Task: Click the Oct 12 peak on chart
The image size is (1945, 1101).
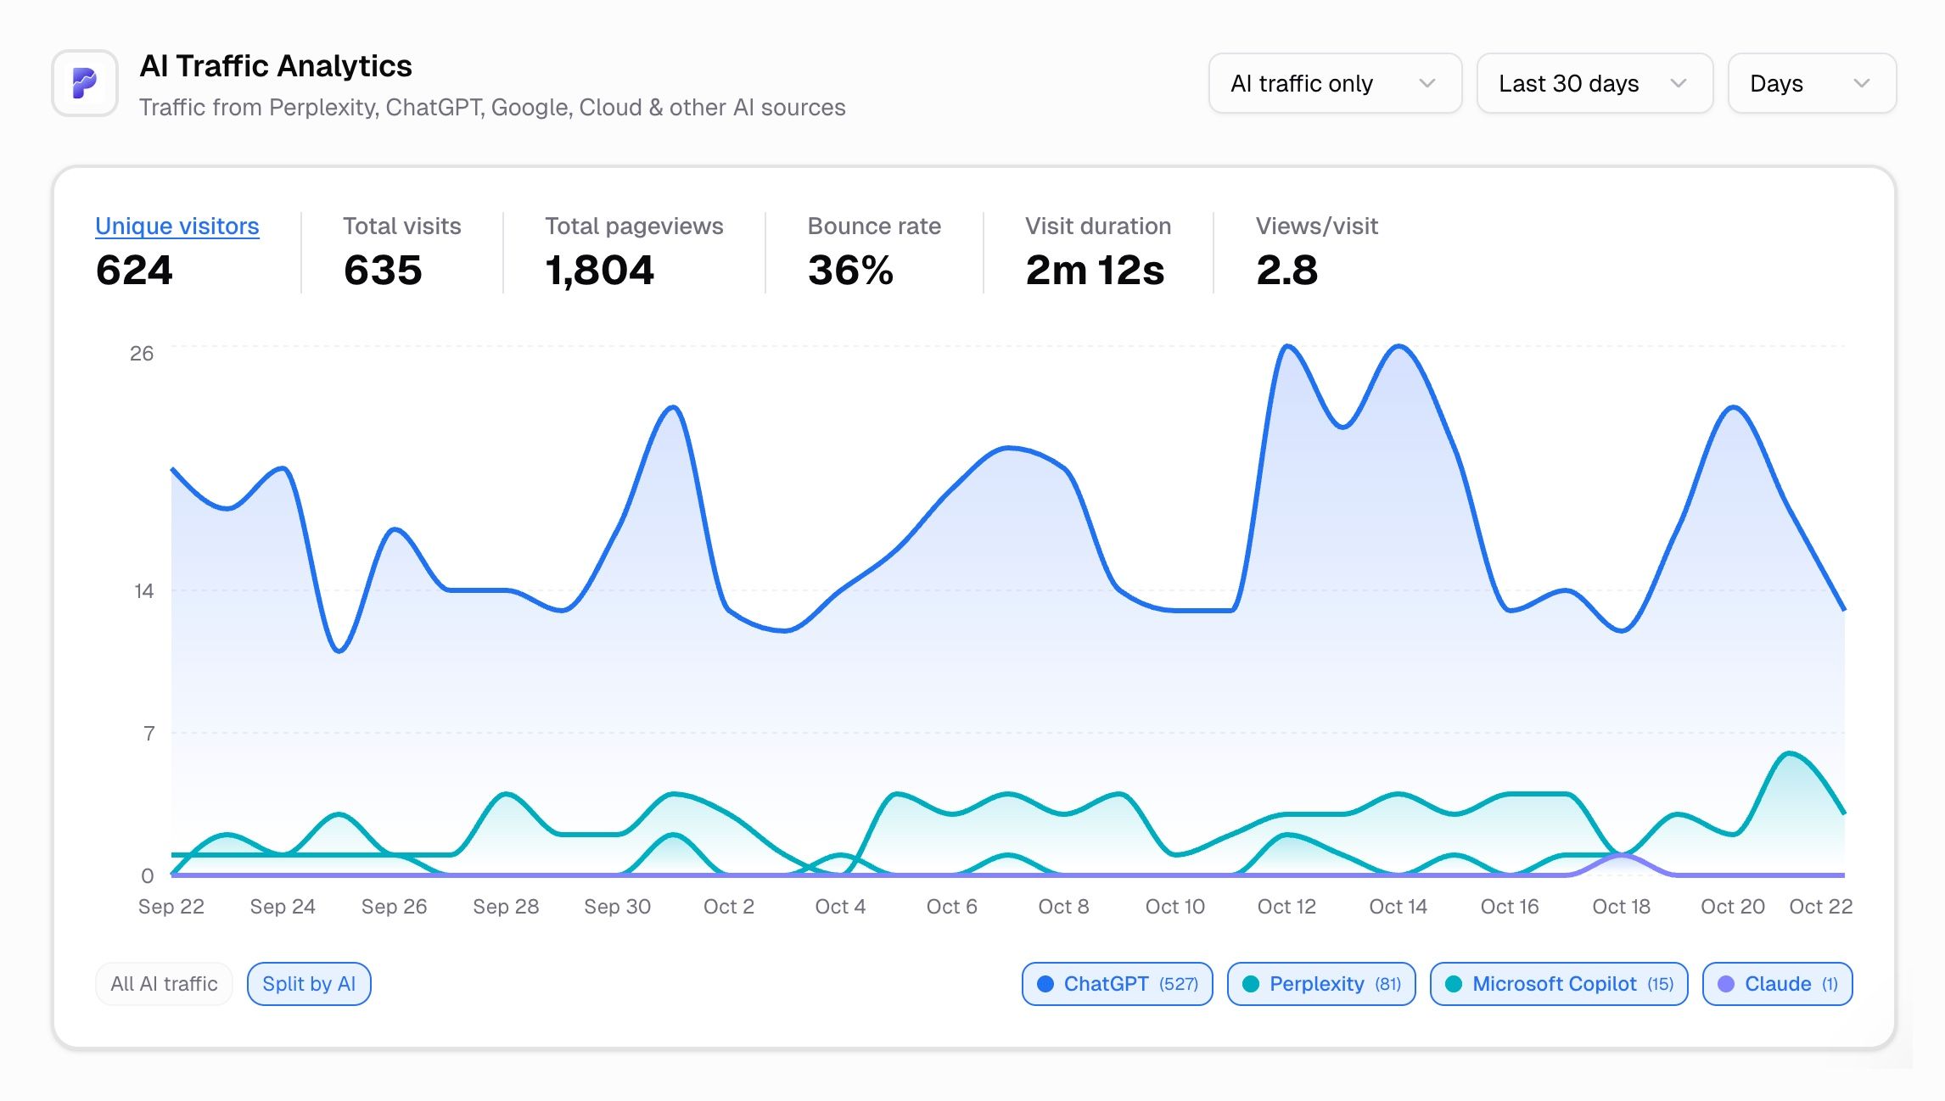Action: coord(1287,346)
